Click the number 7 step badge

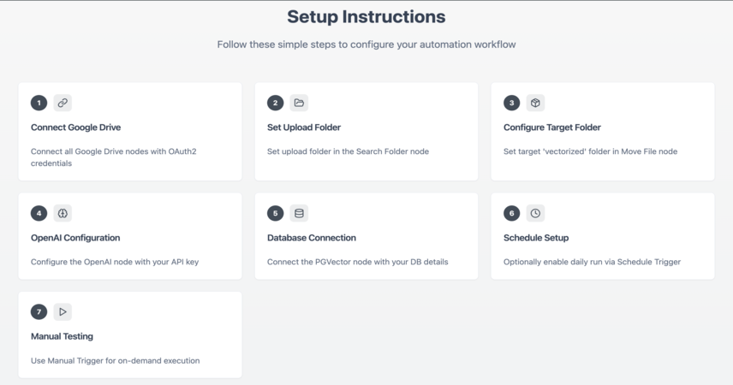[39, 311]
